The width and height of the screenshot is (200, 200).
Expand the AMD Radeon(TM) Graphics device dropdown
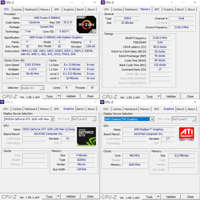coord(152,119)
